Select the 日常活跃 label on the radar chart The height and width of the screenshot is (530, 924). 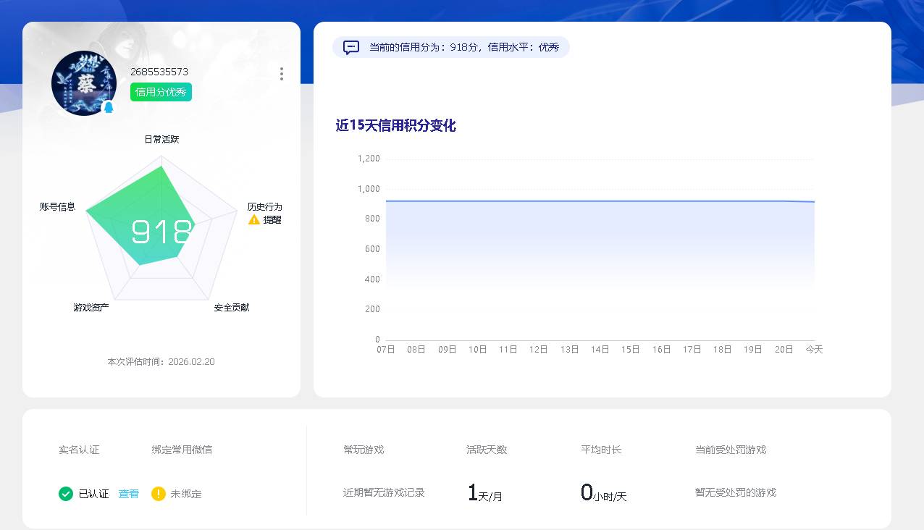(x=161, y=138)
